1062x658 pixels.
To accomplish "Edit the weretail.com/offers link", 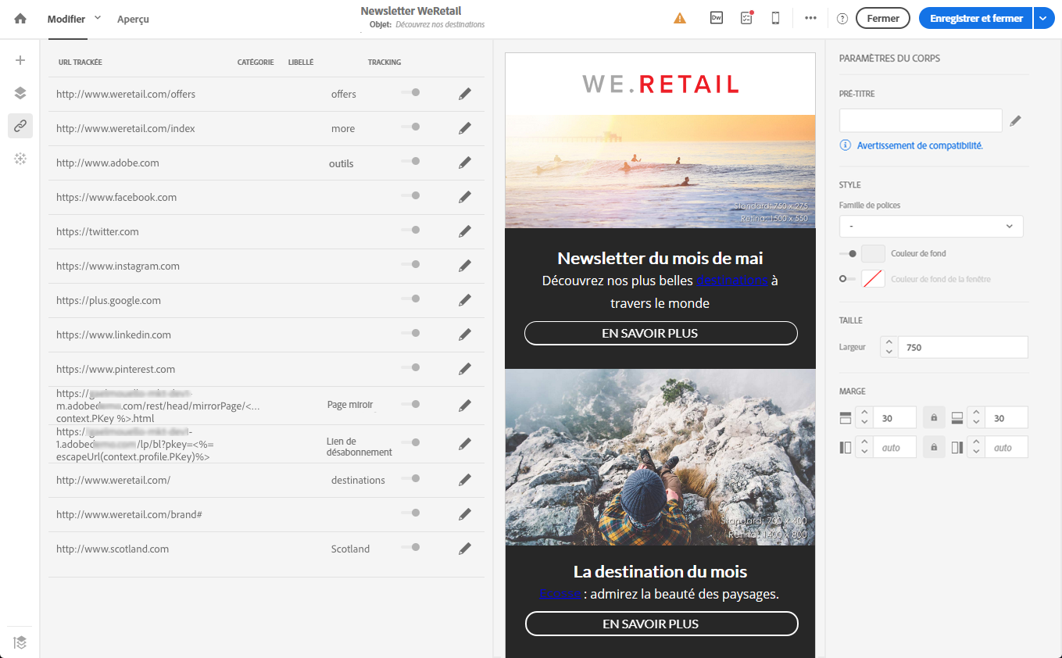I will click(465, 94).
